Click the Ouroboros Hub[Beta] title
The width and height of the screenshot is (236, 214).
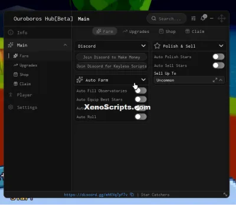click(x=43, y=19)
